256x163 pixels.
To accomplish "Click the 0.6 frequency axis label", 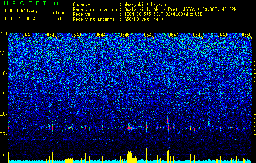I will (x=3, y=155).
